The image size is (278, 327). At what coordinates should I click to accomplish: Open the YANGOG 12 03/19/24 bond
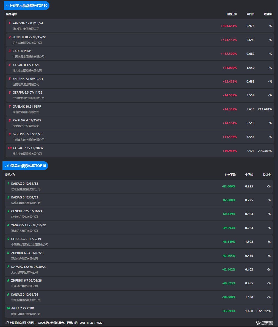click(28, 23)
